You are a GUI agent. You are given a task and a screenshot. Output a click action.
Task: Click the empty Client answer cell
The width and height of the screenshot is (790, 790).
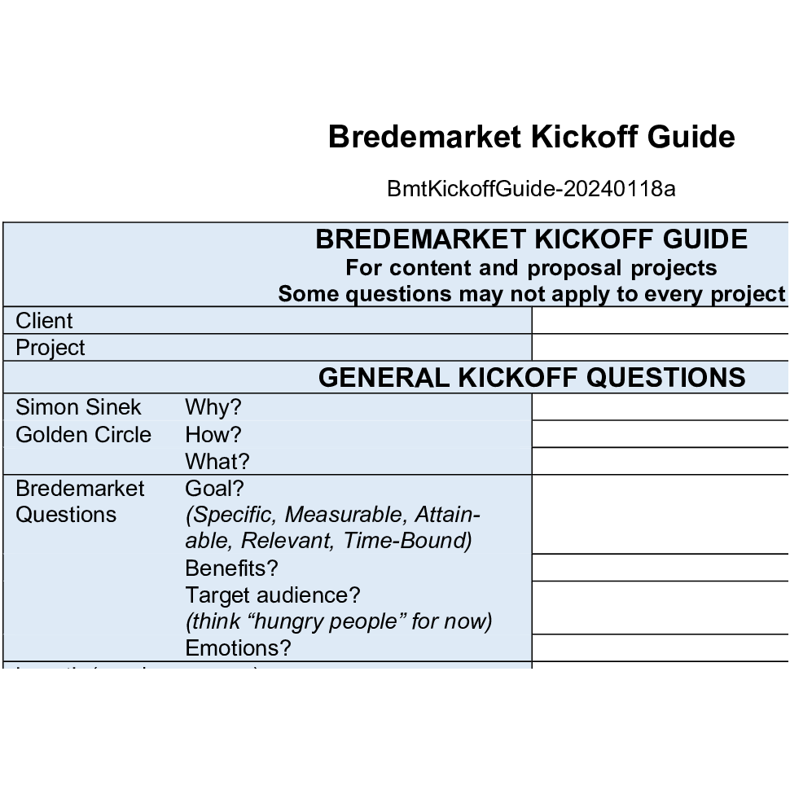pos(660,321)
